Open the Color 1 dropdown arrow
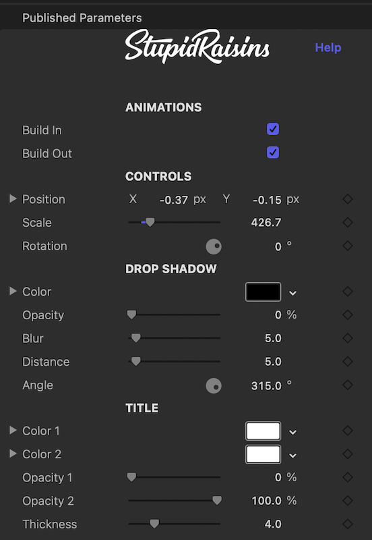Screen dimensions: 372x540 pyautogui.click(x=292, y=432)
